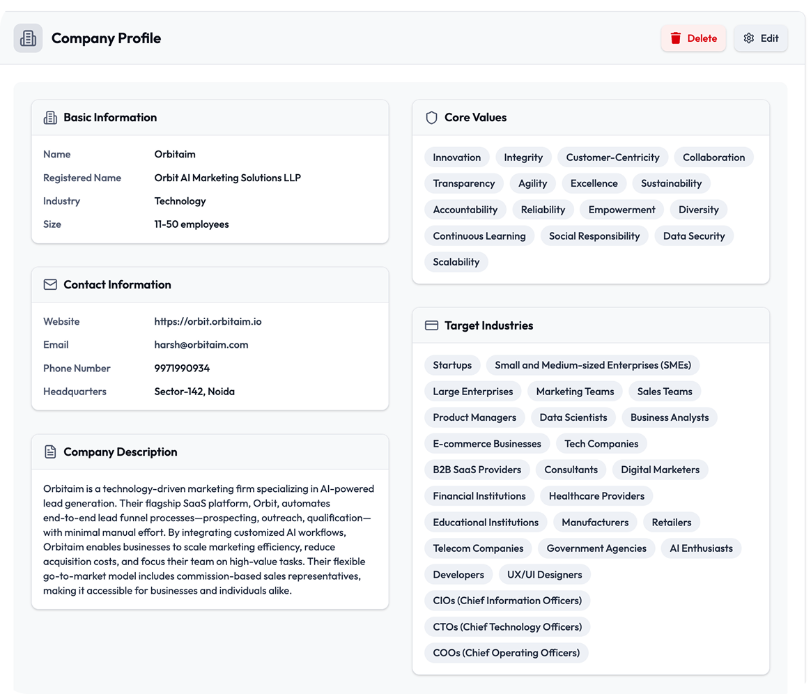Click the Company Description document icon
The width and height of the screenshot is (811, 694).
tap(50, 452)
